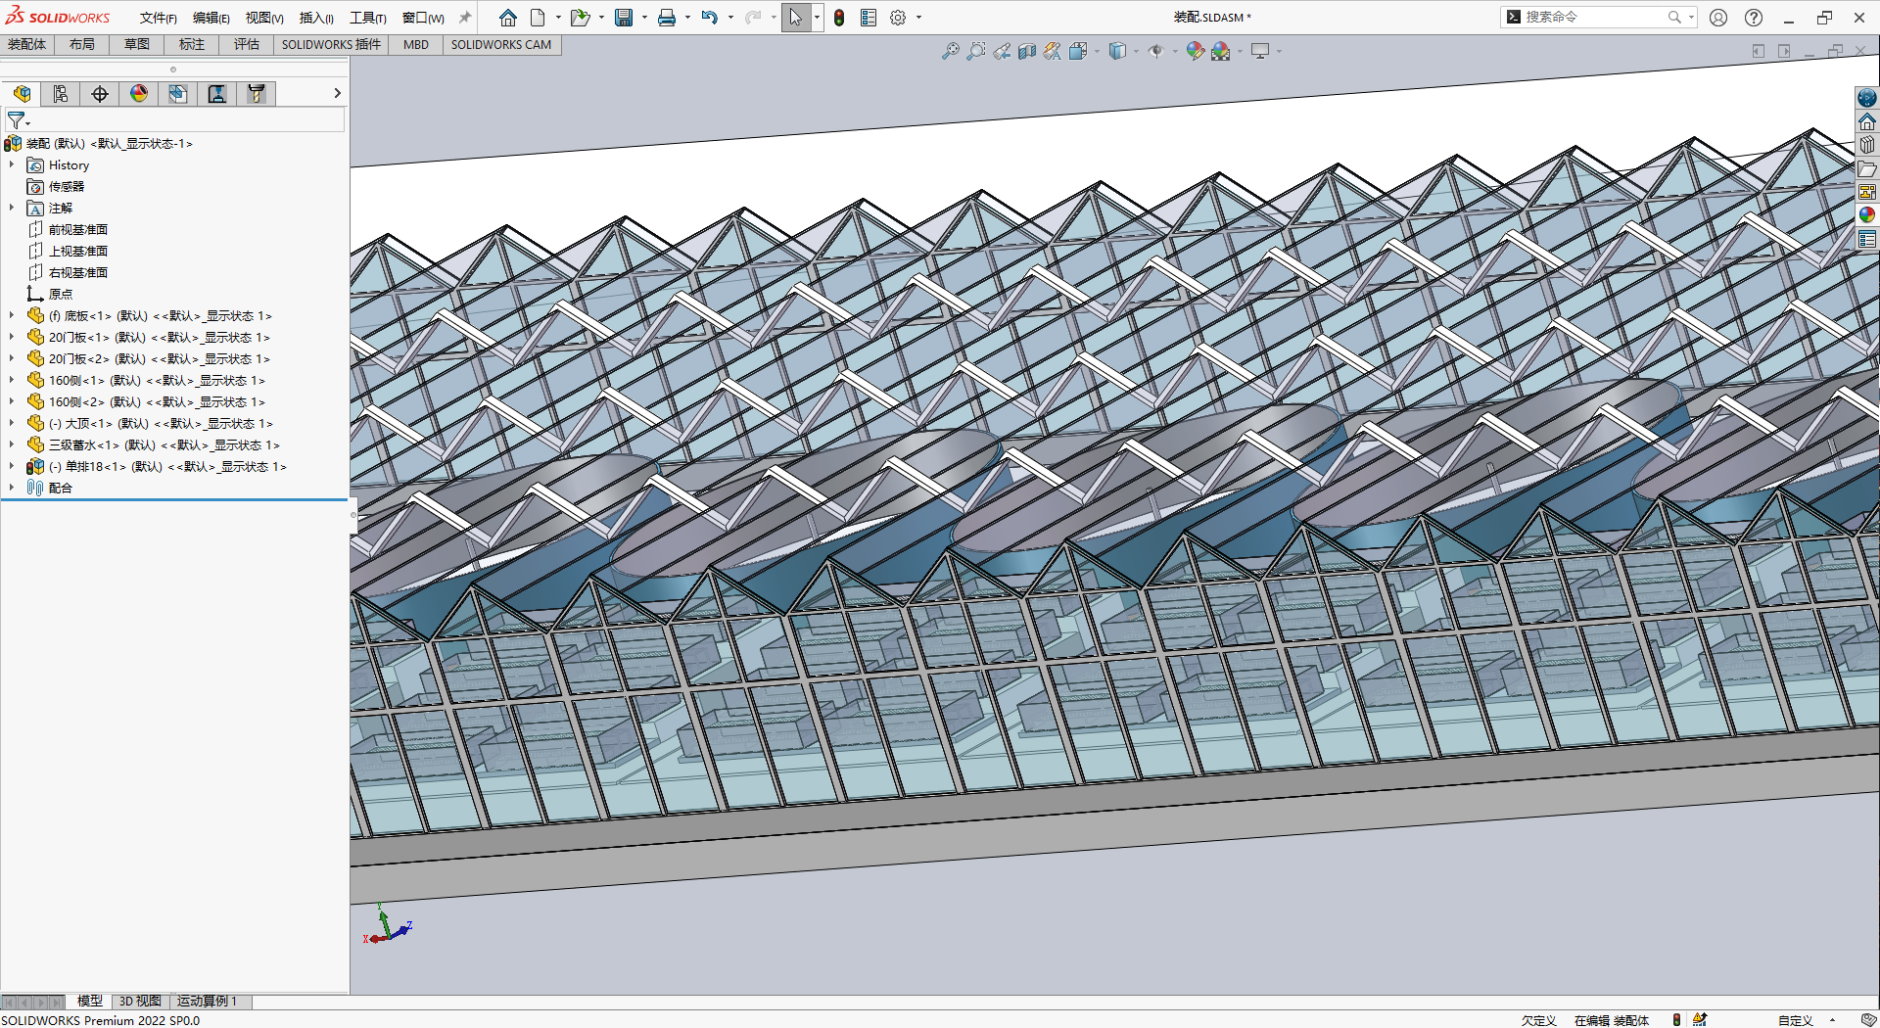The width and height of the screenshot is (1880, 1028).
Task: Pin the menu bar with pushpin
Action: [465, 18]
